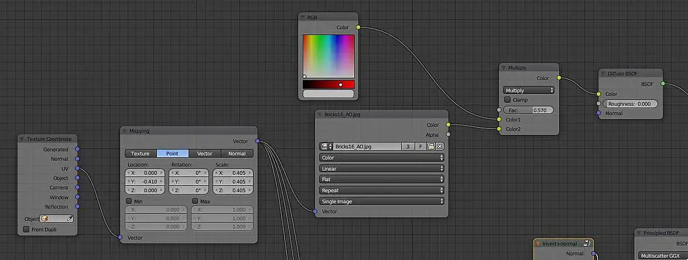Click the Roughness 0.000 slider
Viewport: 688px width, 260px height.
coord(631,104)
